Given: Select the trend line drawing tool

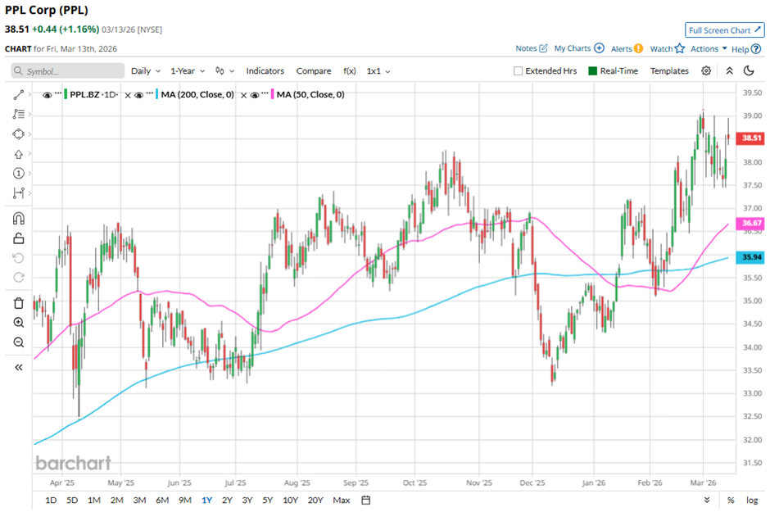Looking at the screenshot, I should pos(19,95).
